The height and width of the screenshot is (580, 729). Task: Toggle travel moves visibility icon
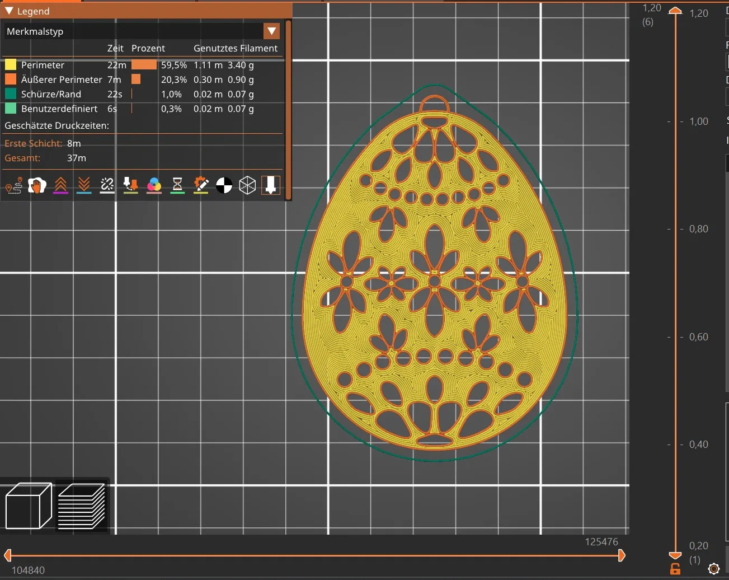pos(13,185)
